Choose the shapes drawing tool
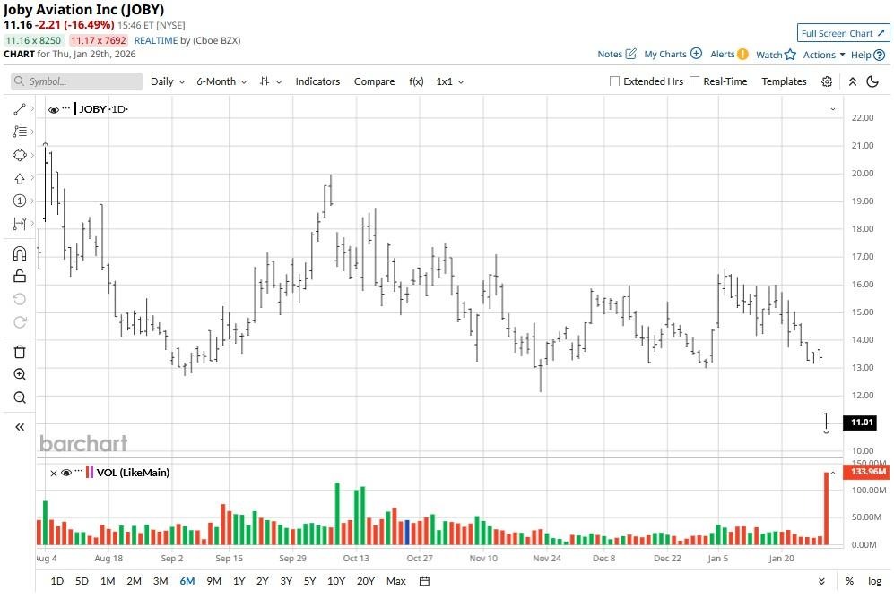The height and width of the screenshot is (598, 894). pyautogui.click(x=20, y=155)
